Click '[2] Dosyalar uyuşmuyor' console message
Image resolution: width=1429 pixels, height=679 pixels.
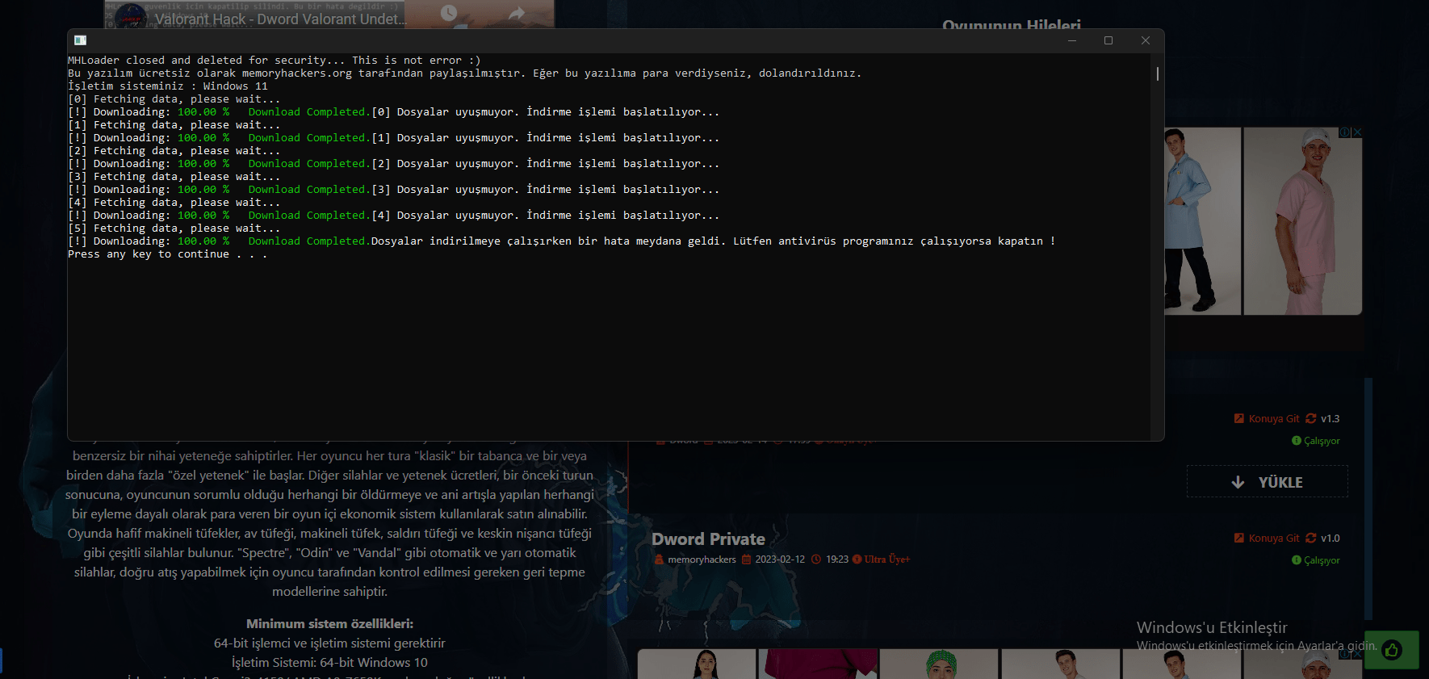click(545, 164)
